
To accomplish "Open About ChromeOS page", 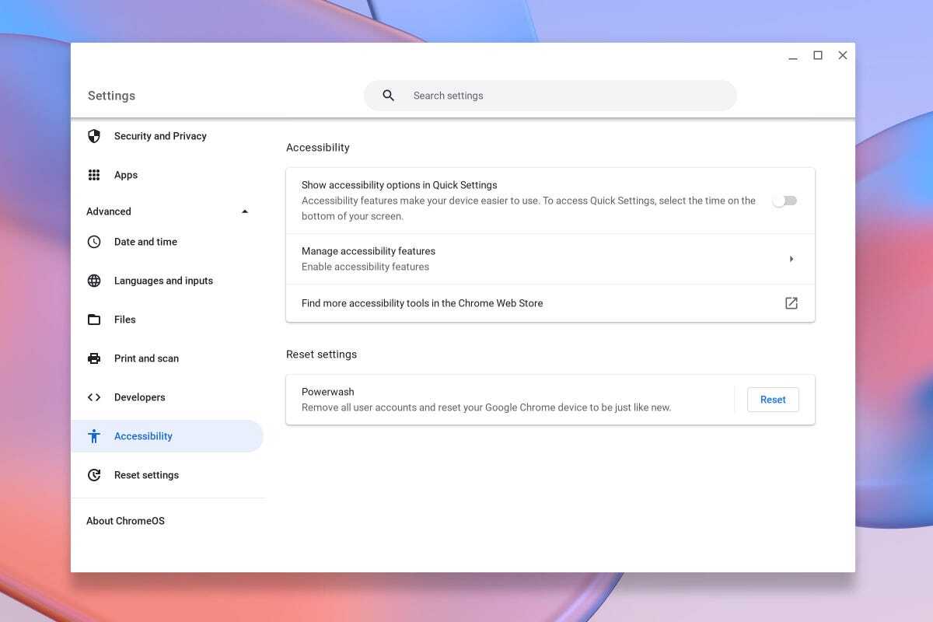I will (x=125, y=521).
